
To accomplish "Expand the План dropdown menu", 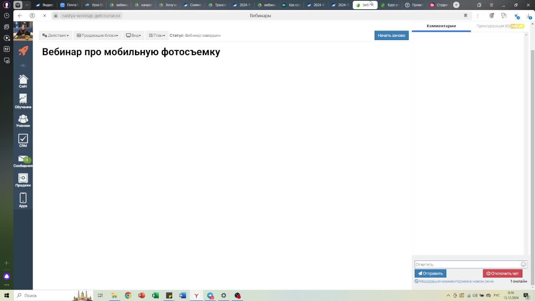I will pyautogui.click(x=157, y=36).
